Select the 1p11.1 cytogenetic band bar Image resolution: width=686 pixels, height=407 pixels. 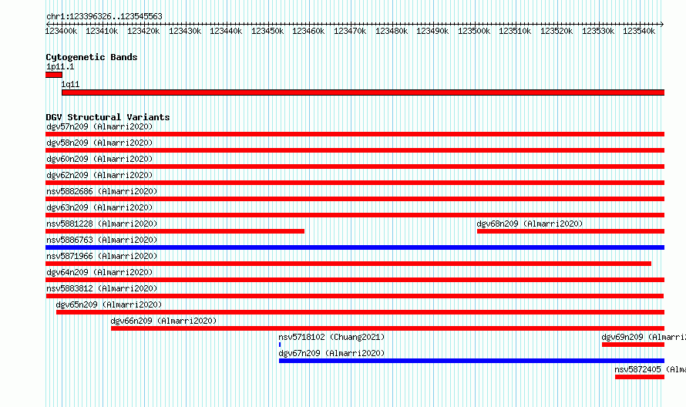click(54, 76)
